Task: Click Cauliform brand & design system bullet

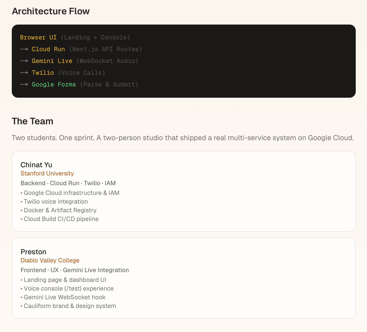Action: click(68, 306)
